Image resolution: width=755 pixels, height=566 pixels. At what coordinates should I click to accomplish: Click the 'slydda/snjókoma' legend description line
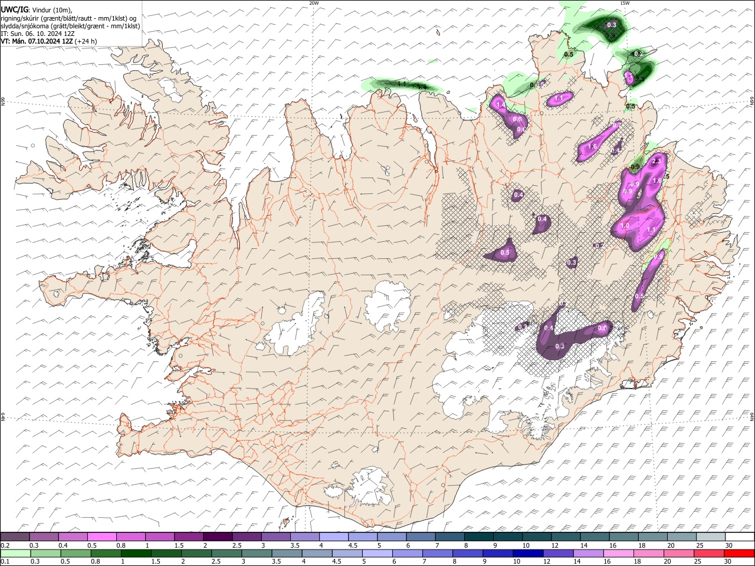click(70, 26)
